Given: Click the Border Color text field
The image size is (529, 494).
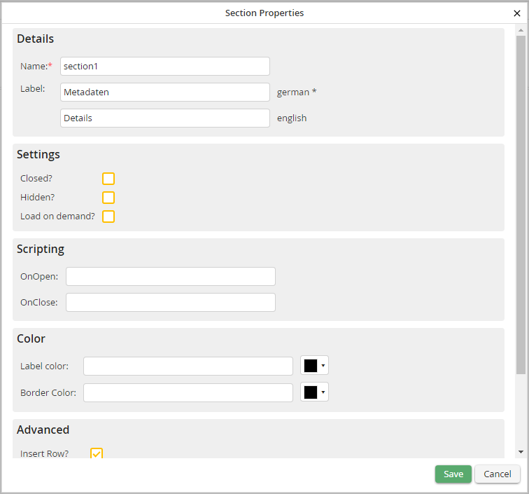Looking at the screenshot, I should click(x=188, y=392).
